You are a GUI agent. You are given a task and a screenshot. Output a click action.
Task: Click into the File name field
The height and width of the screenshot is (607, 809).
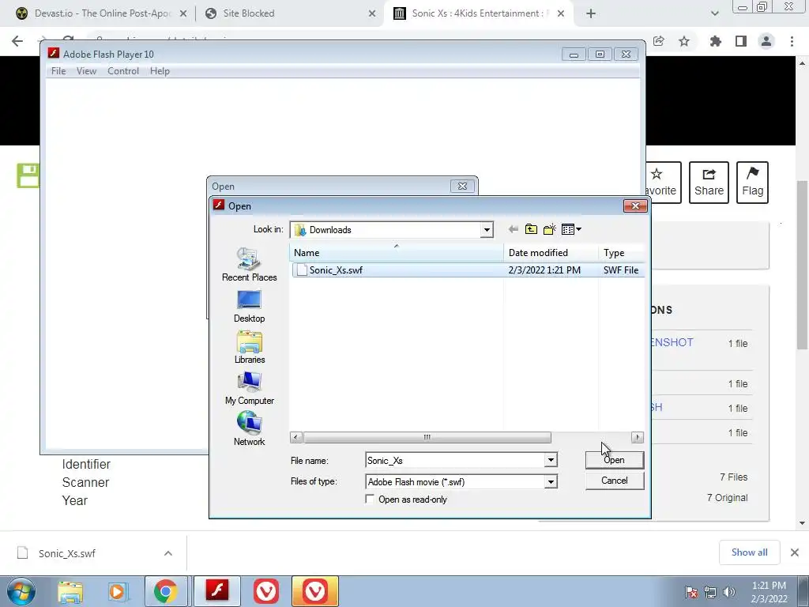[x=455, y=460]
